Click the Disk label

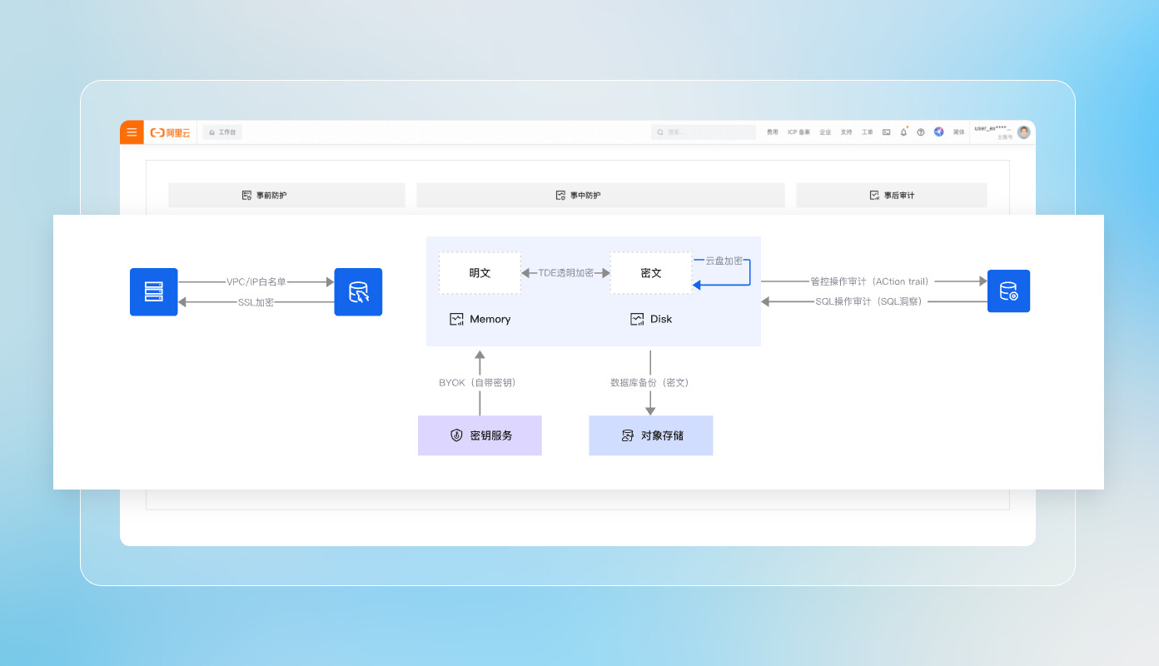click(661, 319)
